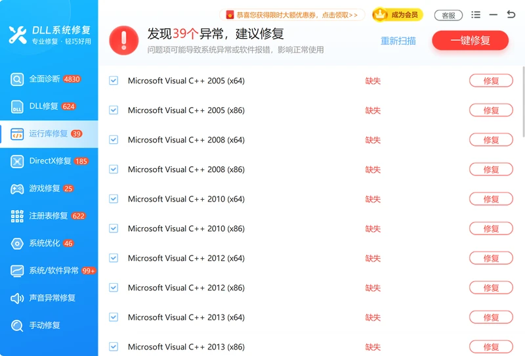
Task: Click 修复 for Visual C++ 2008 (x86)
Action: [491, 169]
